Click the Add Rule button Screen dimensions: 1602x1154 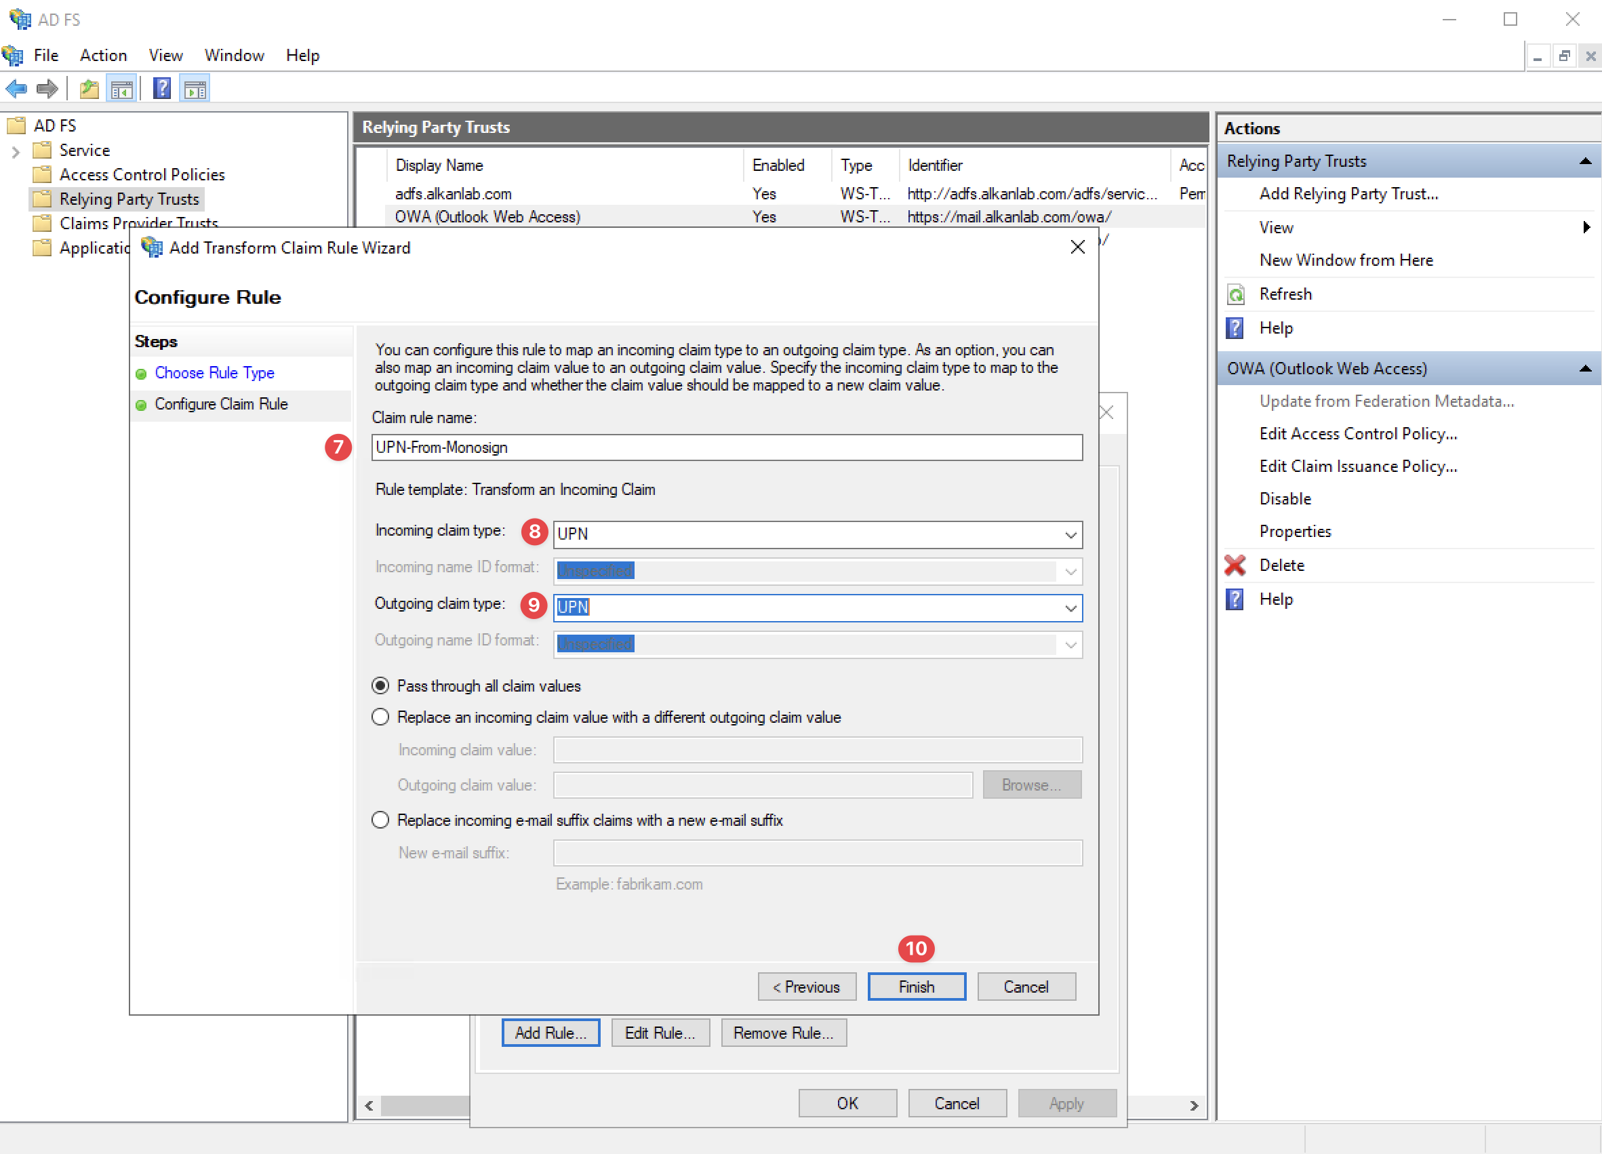pos(550,1032)
